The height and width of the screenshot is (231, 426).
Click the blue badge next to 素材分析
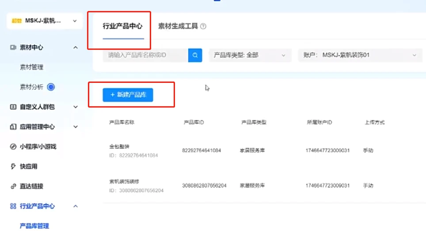pos(51,87)
